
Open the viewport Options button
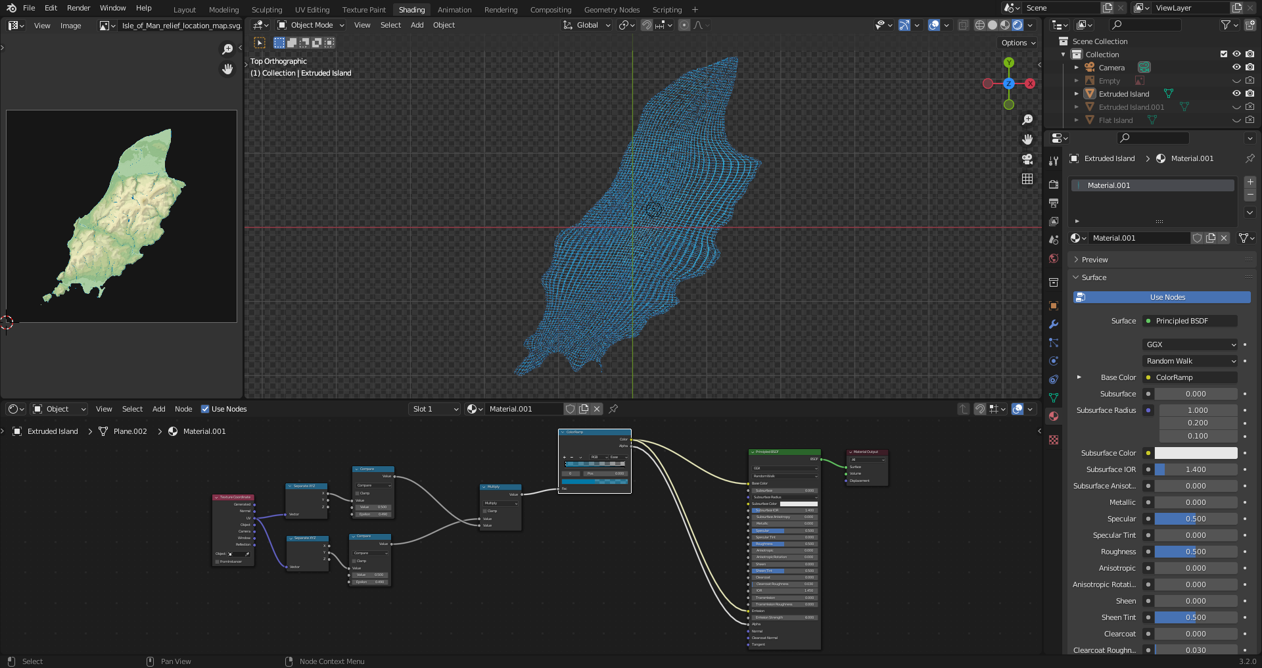(1017, 43)
